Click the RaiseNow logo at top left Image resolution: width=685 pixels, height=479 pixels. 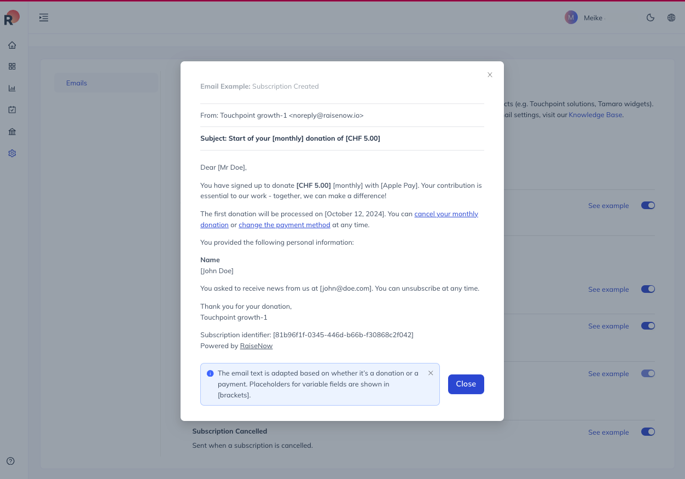11,18
